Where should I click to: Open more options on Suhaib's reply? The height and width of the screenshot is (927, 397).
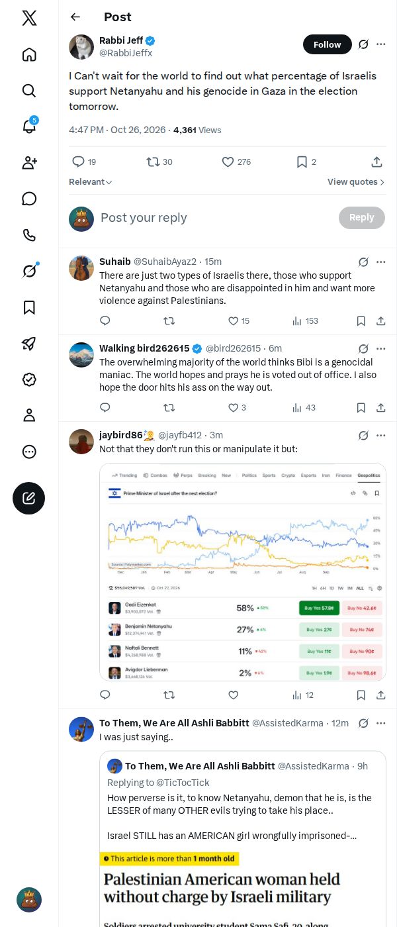381,262
